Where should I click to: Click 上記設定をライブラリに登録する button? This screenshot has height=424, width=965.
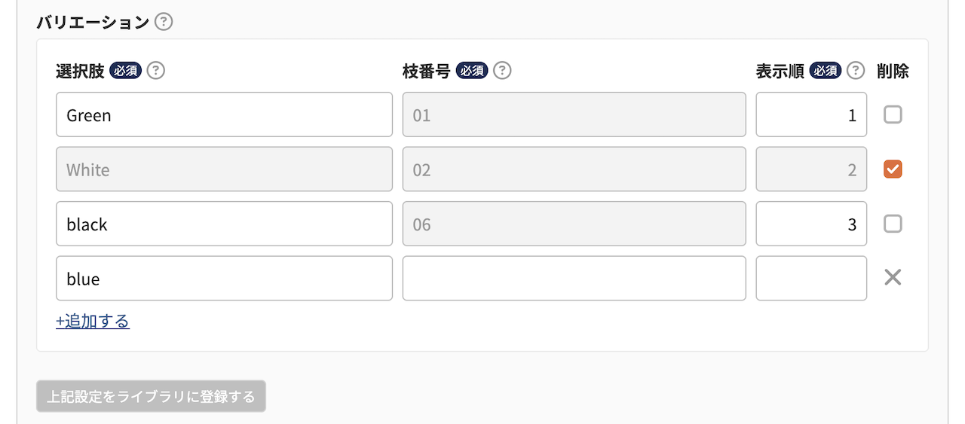click(x=151, y=396)
